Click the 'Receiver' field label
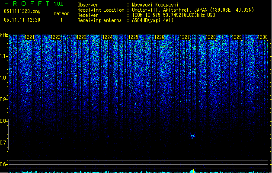The width and height of the screenshot is (272, 173). (88, 15)
